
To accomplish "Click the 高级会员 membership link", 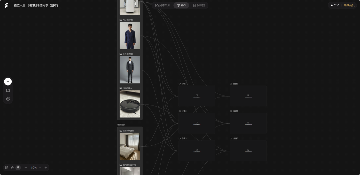I will pos(349,5).
